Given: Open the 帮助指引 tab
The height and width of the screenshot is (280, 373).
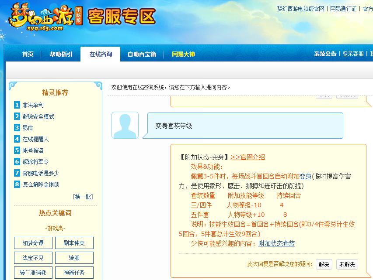Looking at the screenshot, I should point(61,54).
